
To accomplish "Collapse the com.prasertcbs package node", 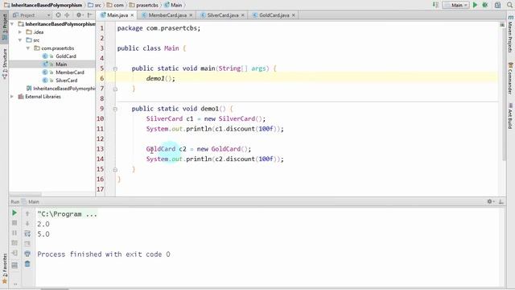I will coord(28,48).
